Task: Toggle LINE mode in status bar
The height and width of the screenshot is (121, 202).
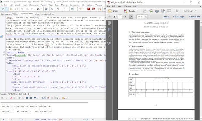Action: pyautogui.click(x=55, y=120)
